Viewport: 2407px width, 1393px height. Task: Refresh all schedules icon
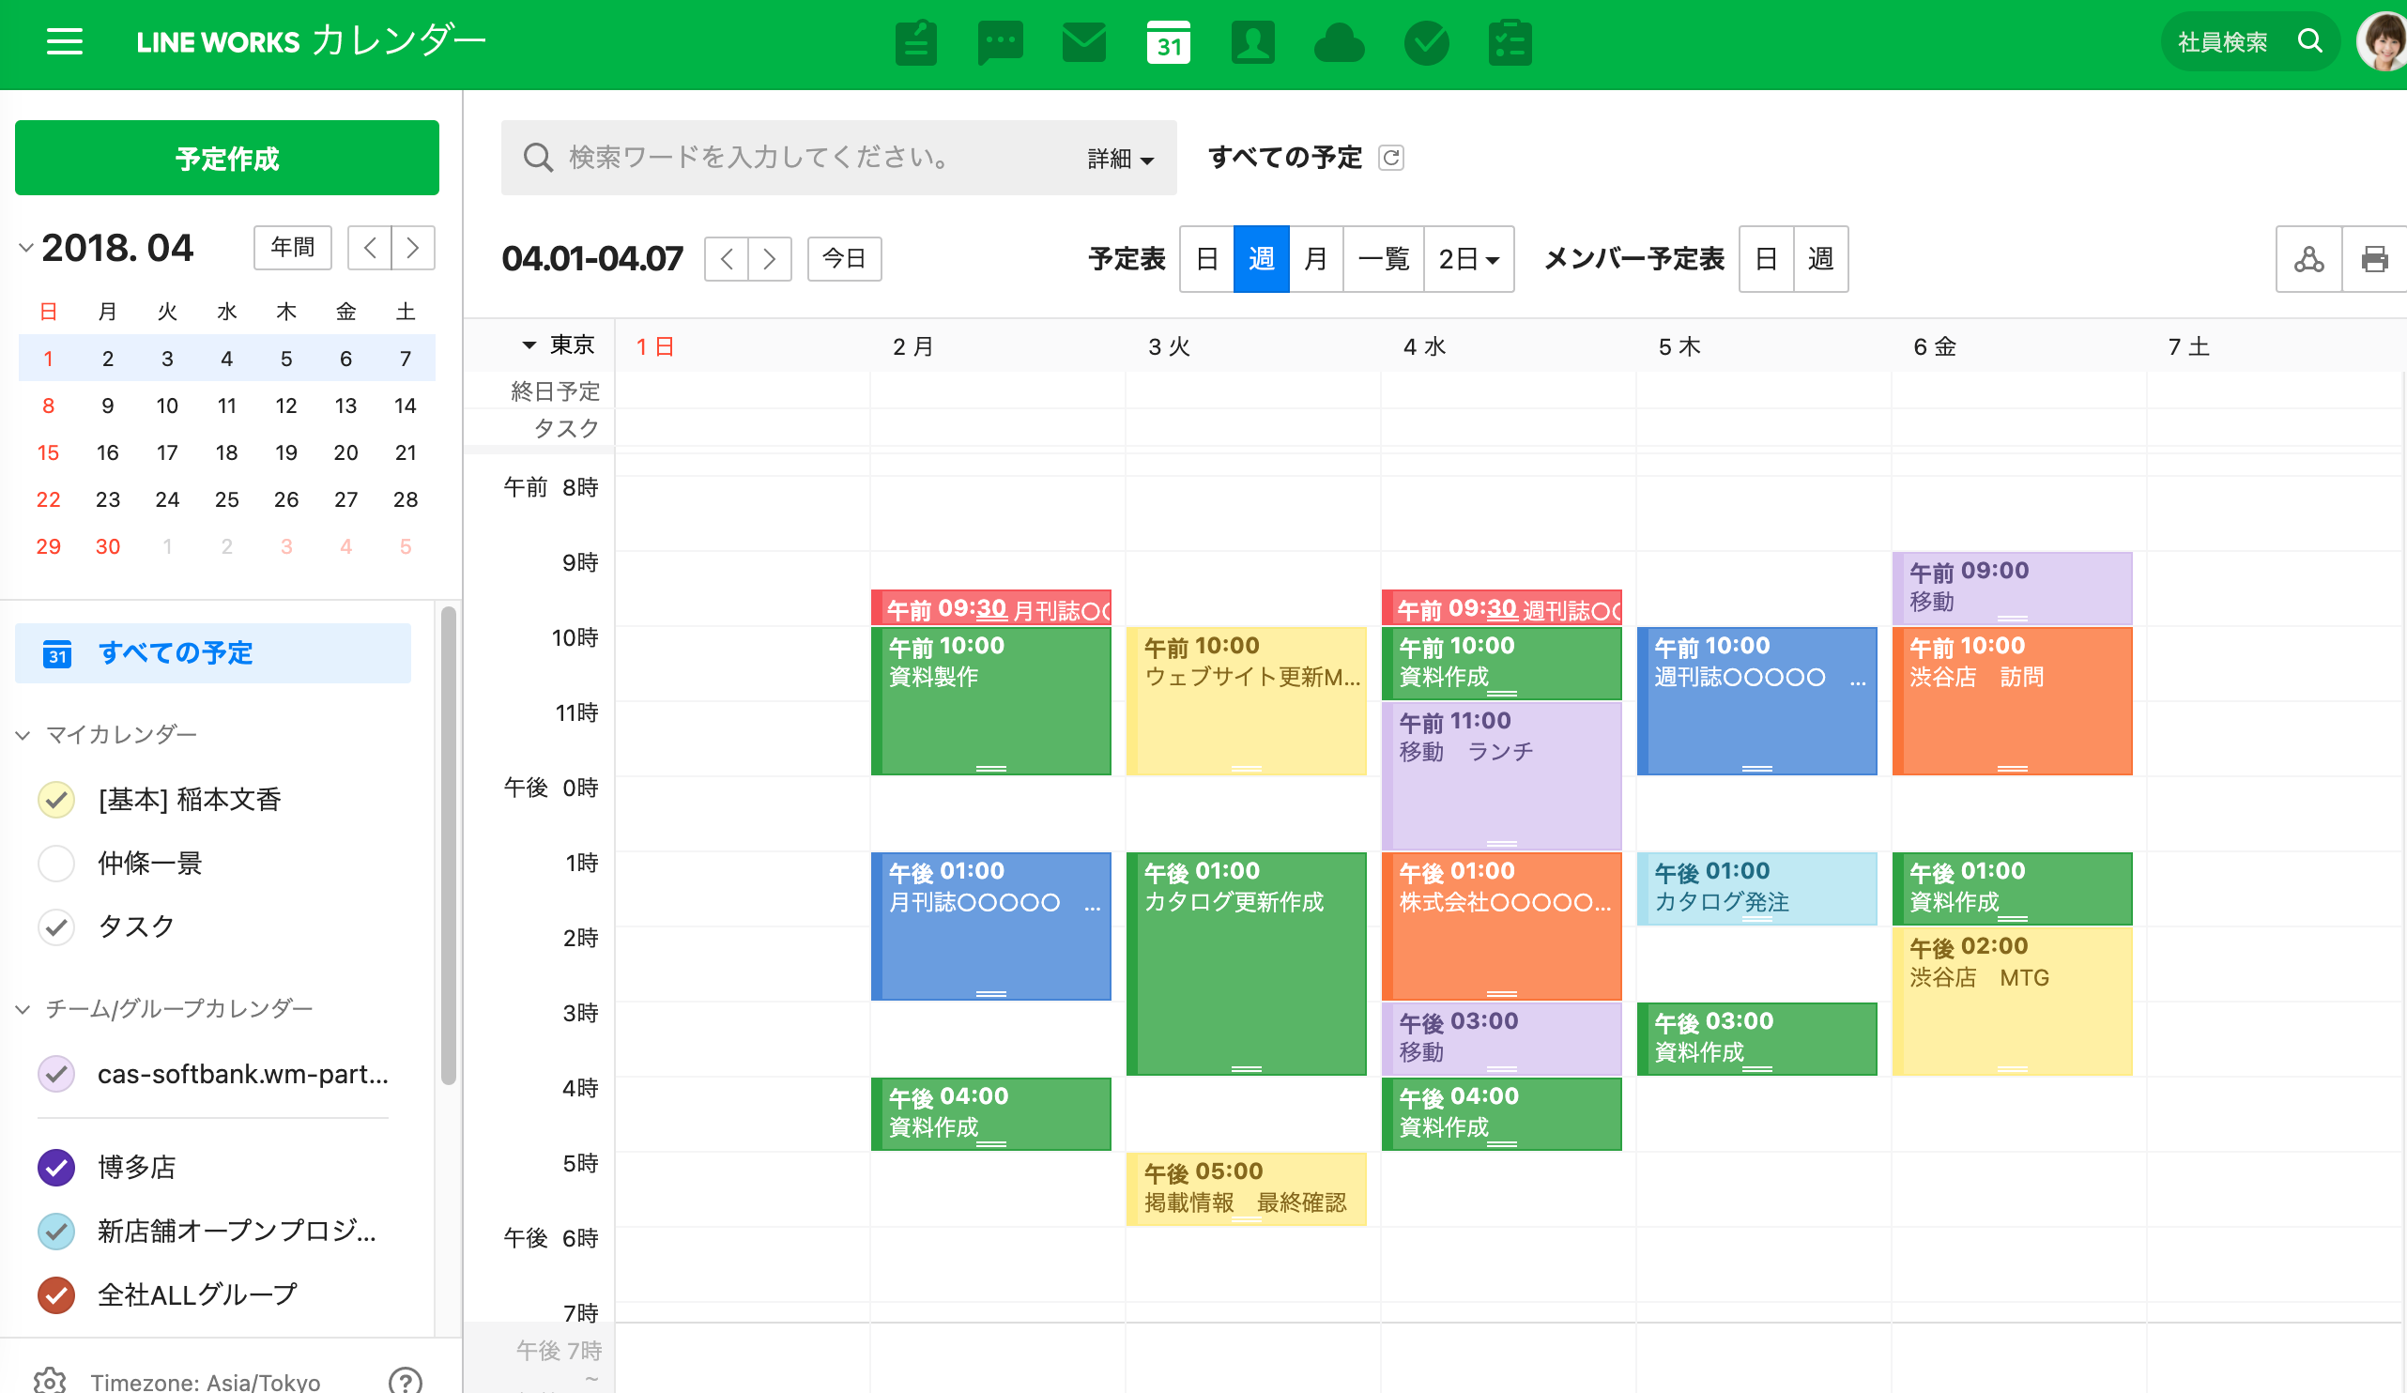[x=1390, y=158]
